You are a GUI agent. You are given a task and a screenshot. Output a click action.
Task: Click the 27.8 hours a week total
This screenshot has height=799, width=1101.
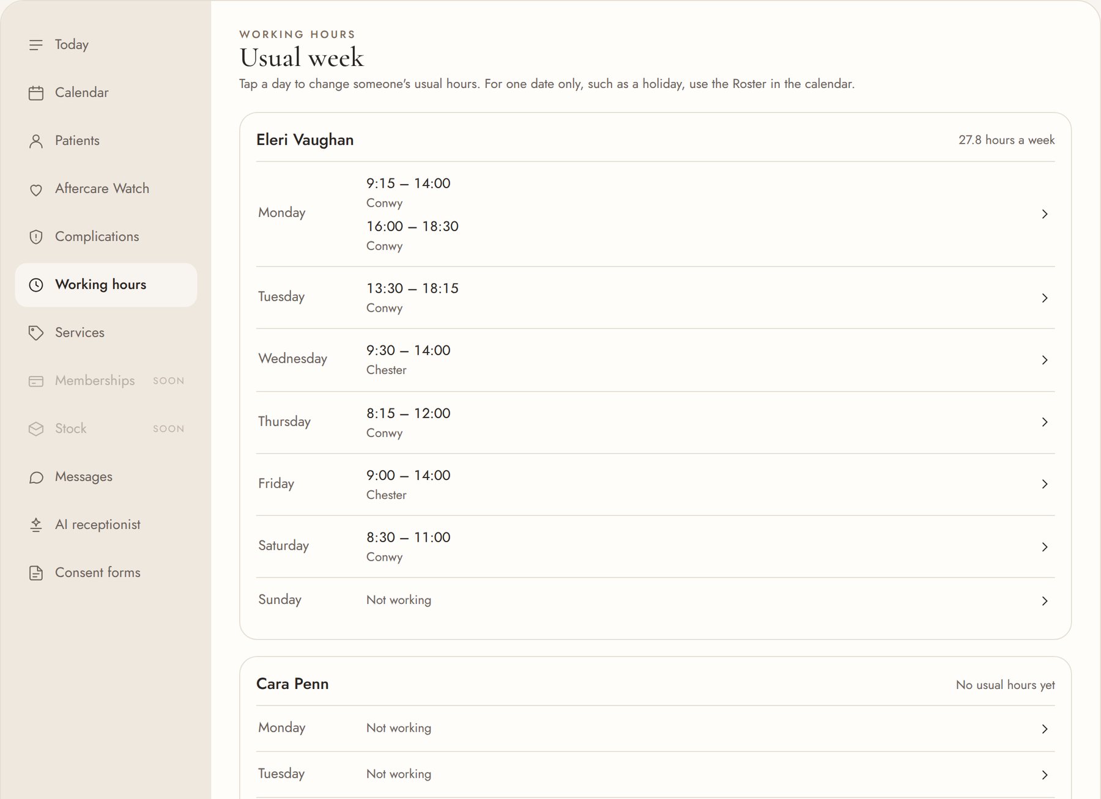pyautogui.click(x=1006, y=140)
